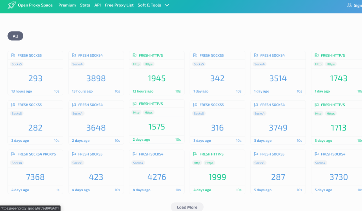The height and width of the screenshot is (211, 362).
Task: Open the API menu link
Action: 98,5
